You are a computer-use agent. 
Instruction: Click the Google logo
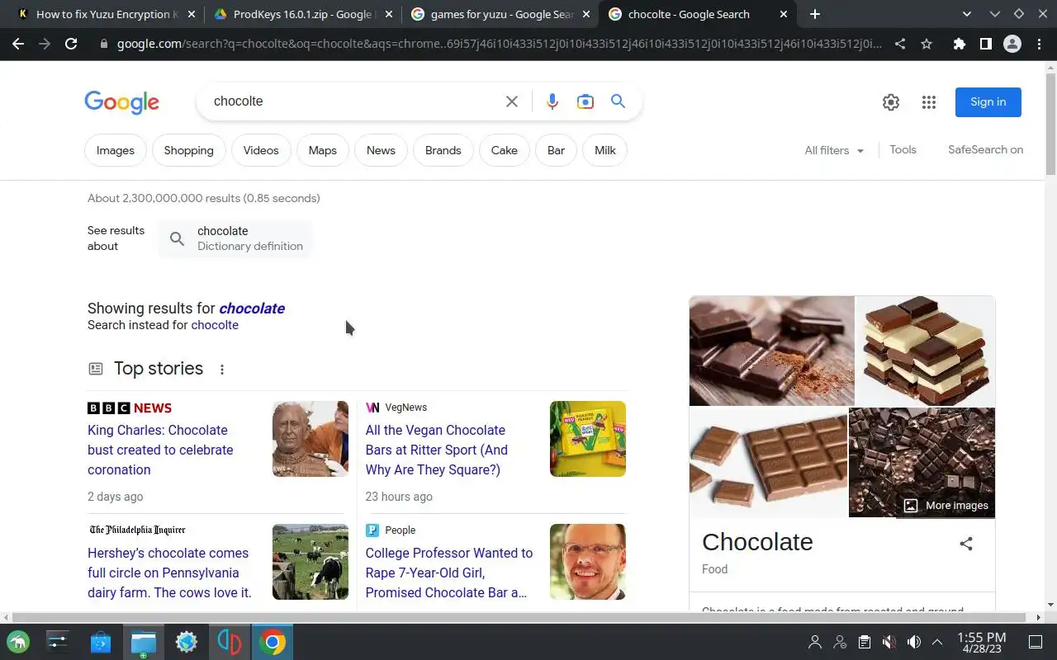121,102
